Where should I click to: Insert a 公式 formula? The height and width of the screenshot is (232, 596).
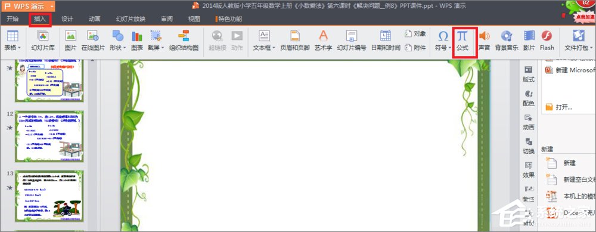click(462, 41)
